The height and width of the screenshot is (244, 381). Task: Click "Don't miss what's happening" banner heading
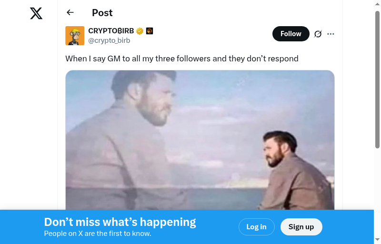[x=120, y=222]
